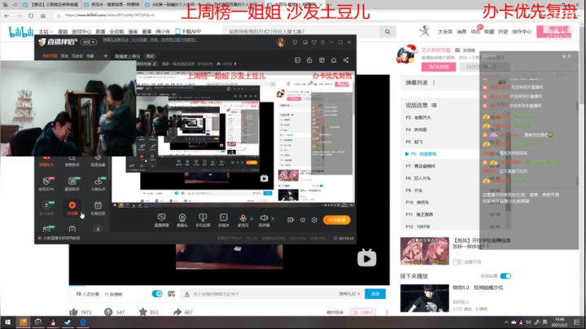Open the 弹幕列表 three-dot menu
The width and height of the screenshot is (586, 329).
point(434,82)
